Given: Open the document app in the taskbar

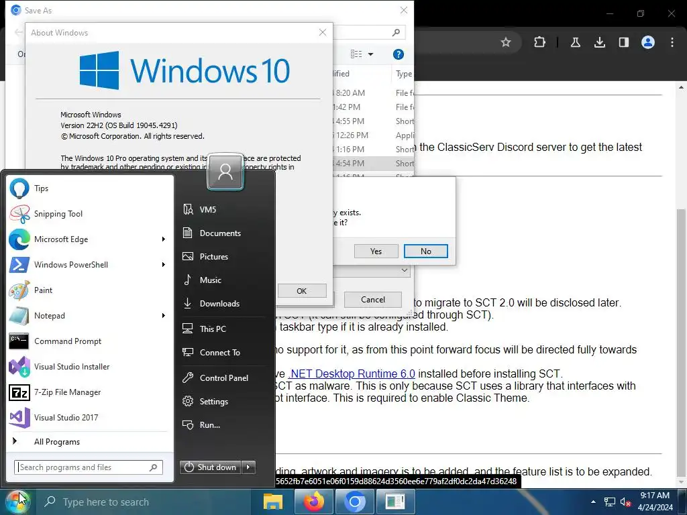Looking at the screenshot, I should 395,502.
